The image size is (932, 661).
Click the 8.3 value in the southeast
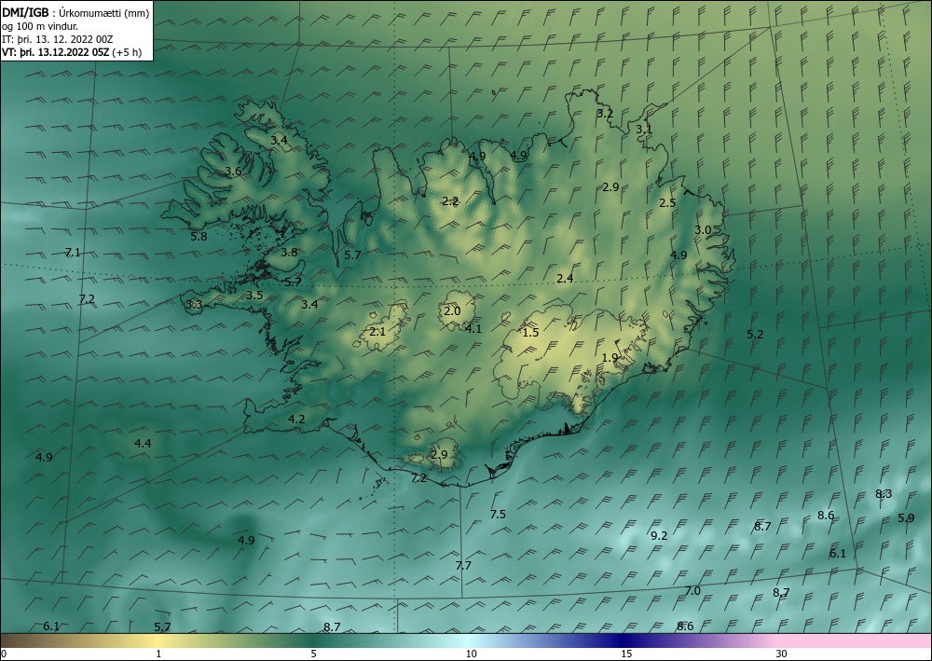[884, 494]
